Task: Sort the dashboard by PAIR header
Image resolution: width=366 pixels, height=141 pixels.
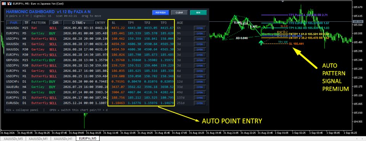Action: click(14, 23)
